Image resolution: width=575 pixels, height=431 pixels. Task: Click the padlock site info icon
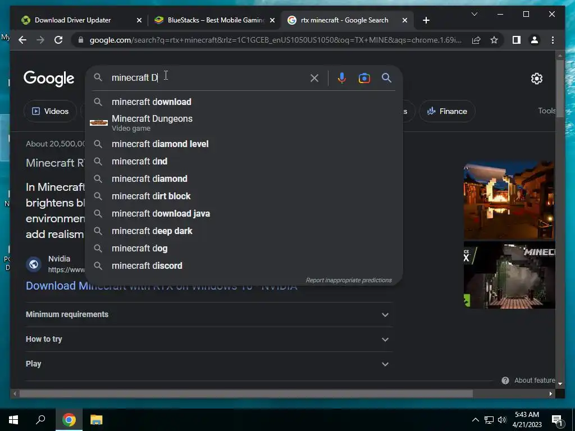pyautogui.click(x=81, y=40)
